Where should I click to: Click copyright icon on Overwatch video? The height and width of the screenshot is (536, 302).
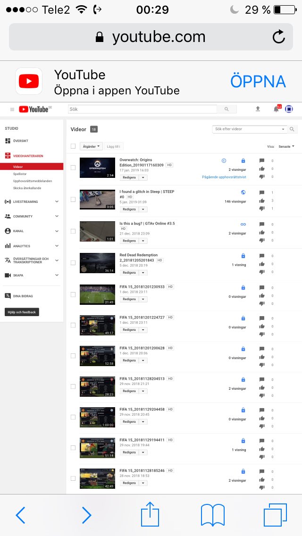(224, 160)
